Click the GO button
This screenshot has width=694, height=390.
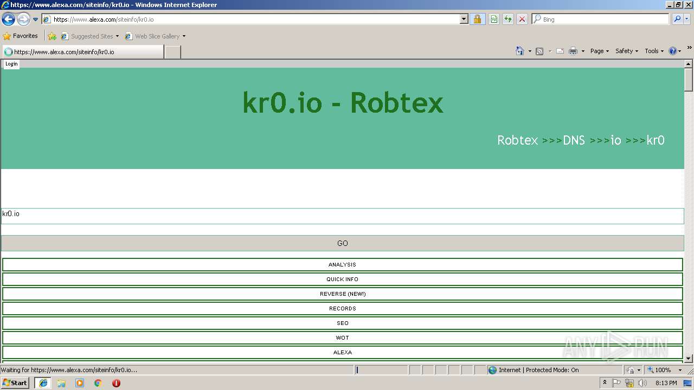[343, 243]
